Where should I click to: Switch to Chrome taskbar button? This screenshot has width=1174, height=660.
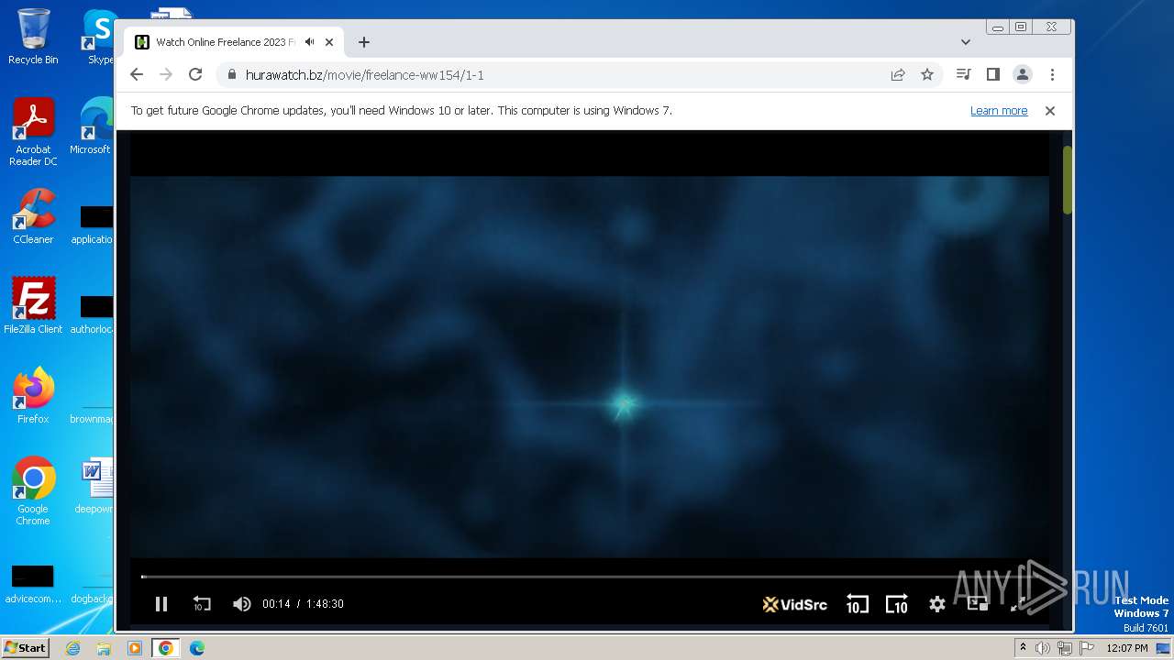pos(166,648)
